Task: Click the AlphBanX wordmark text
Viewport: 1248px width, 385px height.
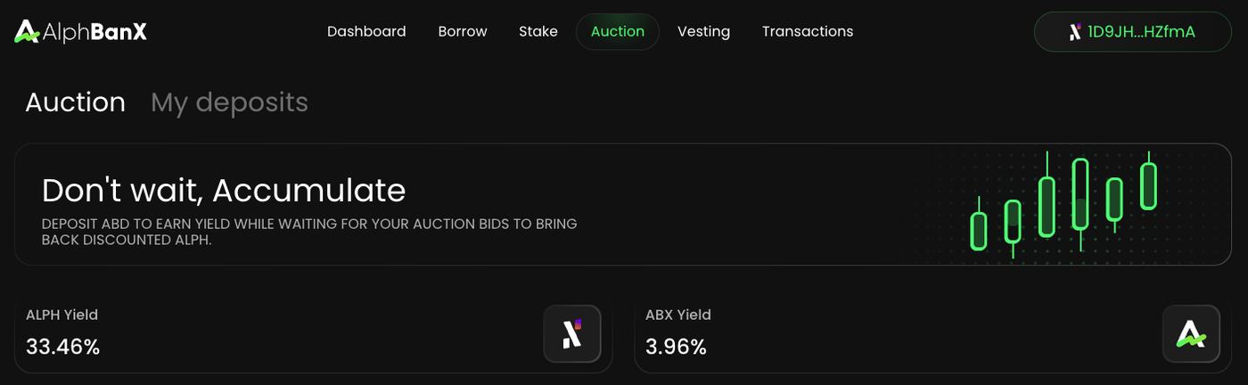Action: point(94,31)
